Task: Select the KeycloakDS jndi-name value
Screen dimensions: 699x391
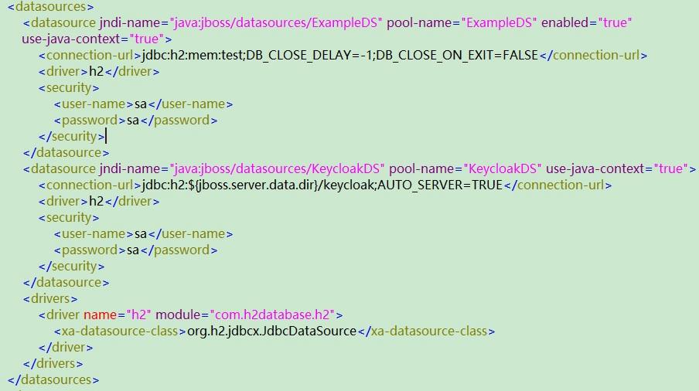Action: coord(277,168)
